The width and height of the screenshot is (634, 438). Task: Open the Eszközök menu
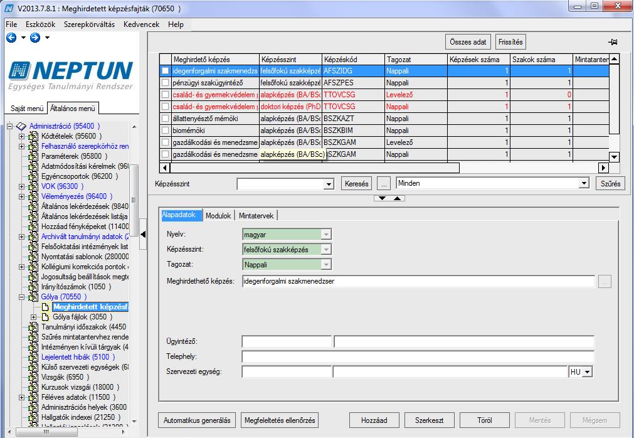40,24
